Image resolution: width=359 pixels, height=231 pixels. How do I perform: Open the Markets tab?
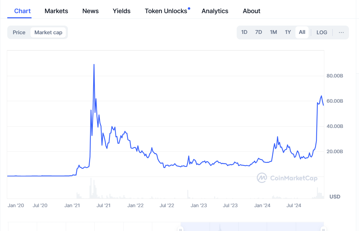pos(56,11)
